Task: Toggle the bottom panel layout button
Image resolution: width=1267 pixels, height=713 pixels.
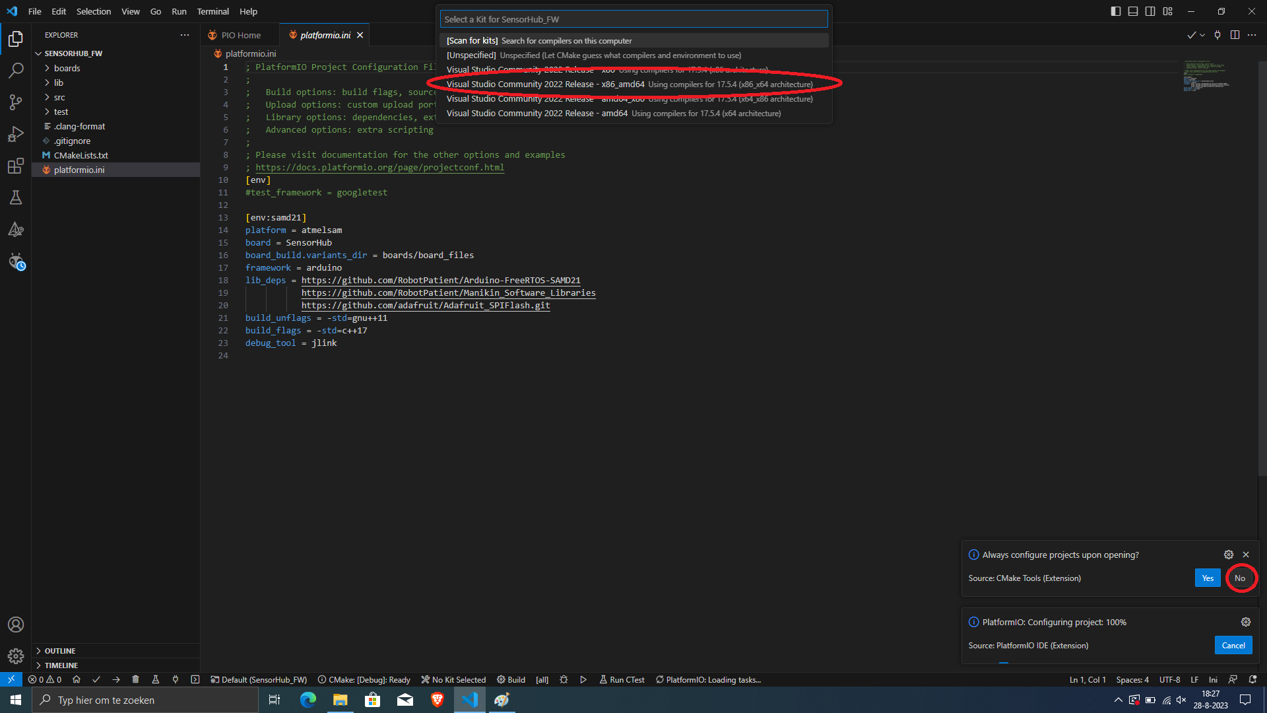Action: pyautogui.click(x=1133, y=11)
